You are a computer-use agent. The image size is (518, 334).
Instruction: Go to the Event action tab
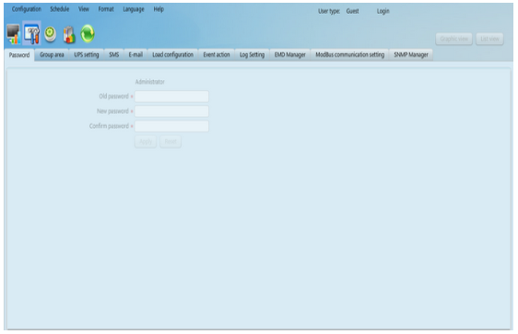pyautogui.click(x=217, y=54)
